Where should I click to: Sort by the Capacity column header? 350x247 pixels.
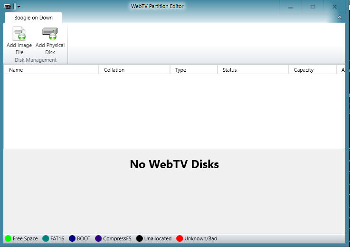coord(312,70)
